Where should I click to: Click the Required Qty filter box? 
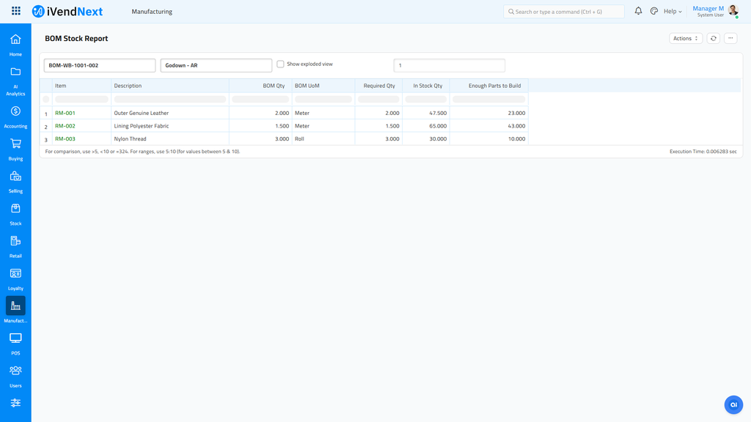[x=378, y=100]
